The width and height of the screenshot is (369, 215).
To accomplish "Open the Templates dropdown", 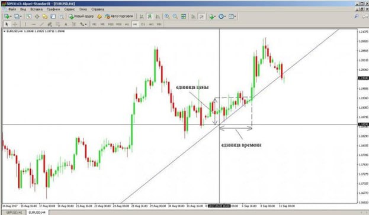I will tap(232, 17).
